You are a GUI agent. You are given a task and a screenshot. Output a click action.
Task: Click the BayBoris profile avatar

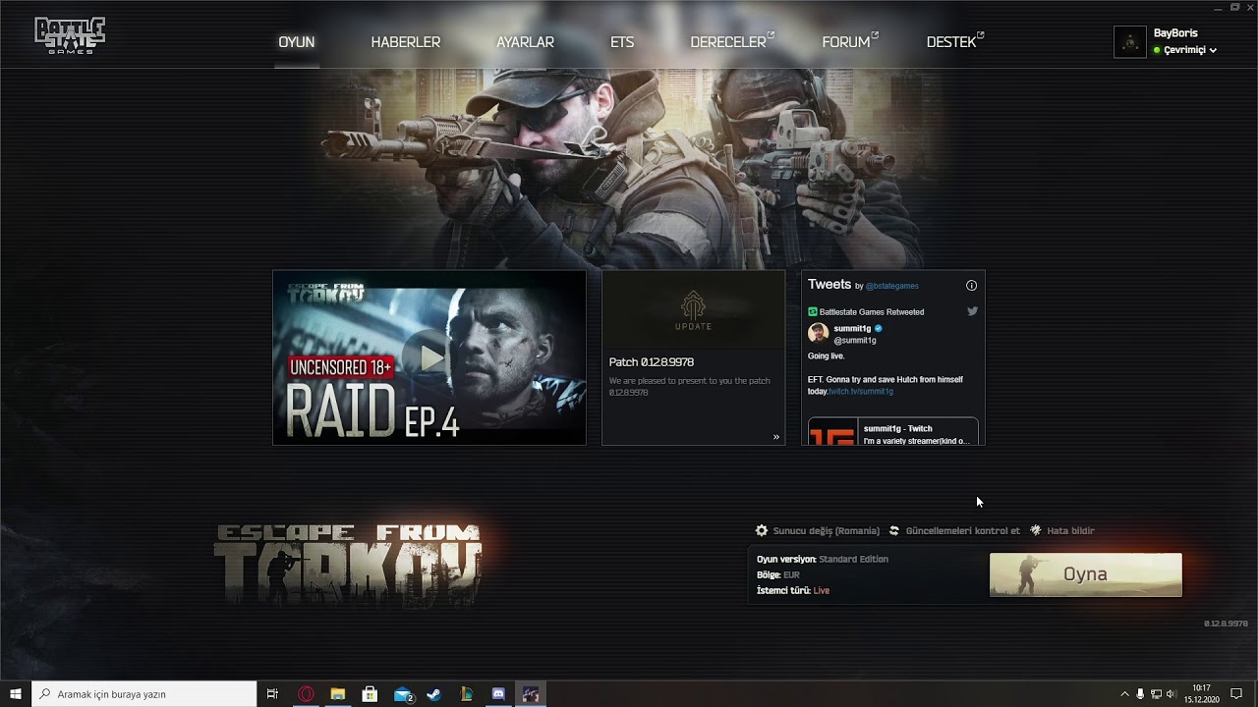(x=1130, y=42)
